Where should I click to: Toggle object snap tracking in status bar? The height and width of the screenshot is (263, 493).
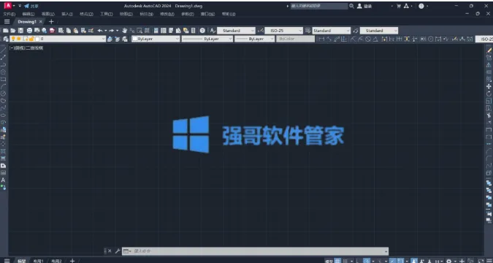click(393, 261)
